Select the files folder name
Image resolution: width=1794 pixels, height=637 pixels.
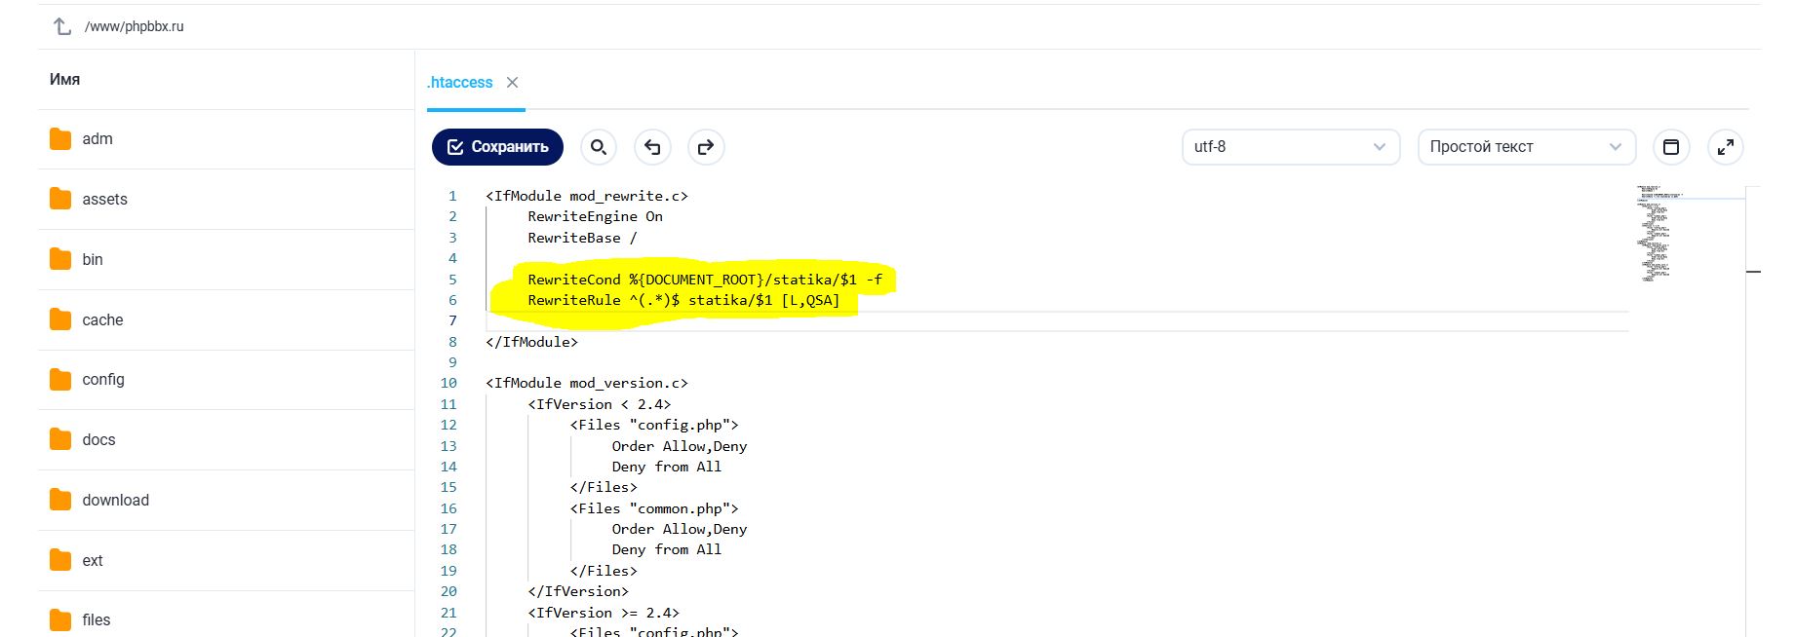pos(97,619)
